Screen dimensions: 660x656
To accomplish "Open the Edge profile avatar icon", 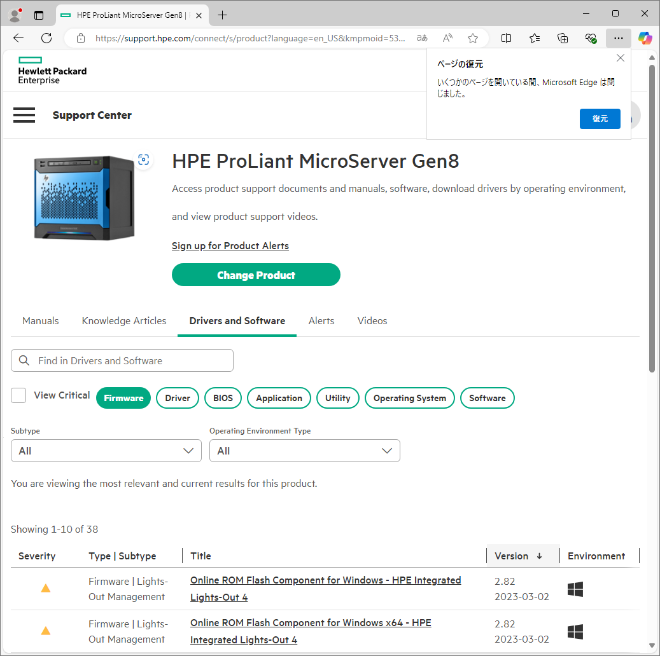I will click(x=15, y=15).
